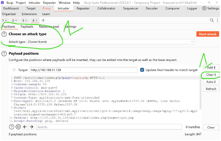The height and width of the screenshot is (141, 221).
Task: Open the Project menu
Action: point(21,3)
